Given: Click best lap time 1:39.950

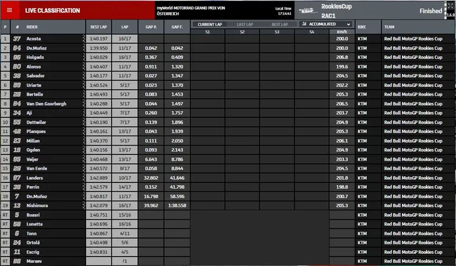Looking at the screenshot, I should (x=99, y=48).
